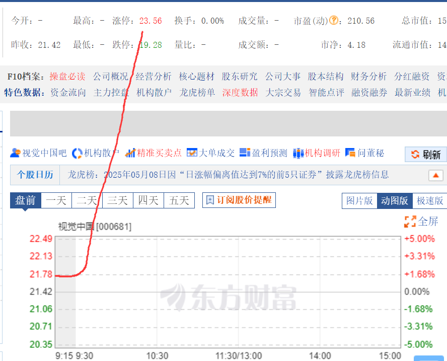This screenshot has width=447, height=361.
Task: Click the 10:30 time axis label
Action: 157,356
